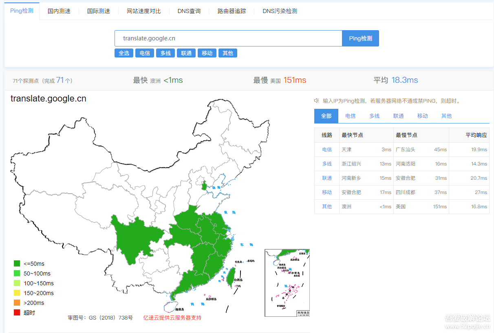Click 澳洲 in the 其他 table row
This screenshot has height=333, width=494.
pos(346,207)
